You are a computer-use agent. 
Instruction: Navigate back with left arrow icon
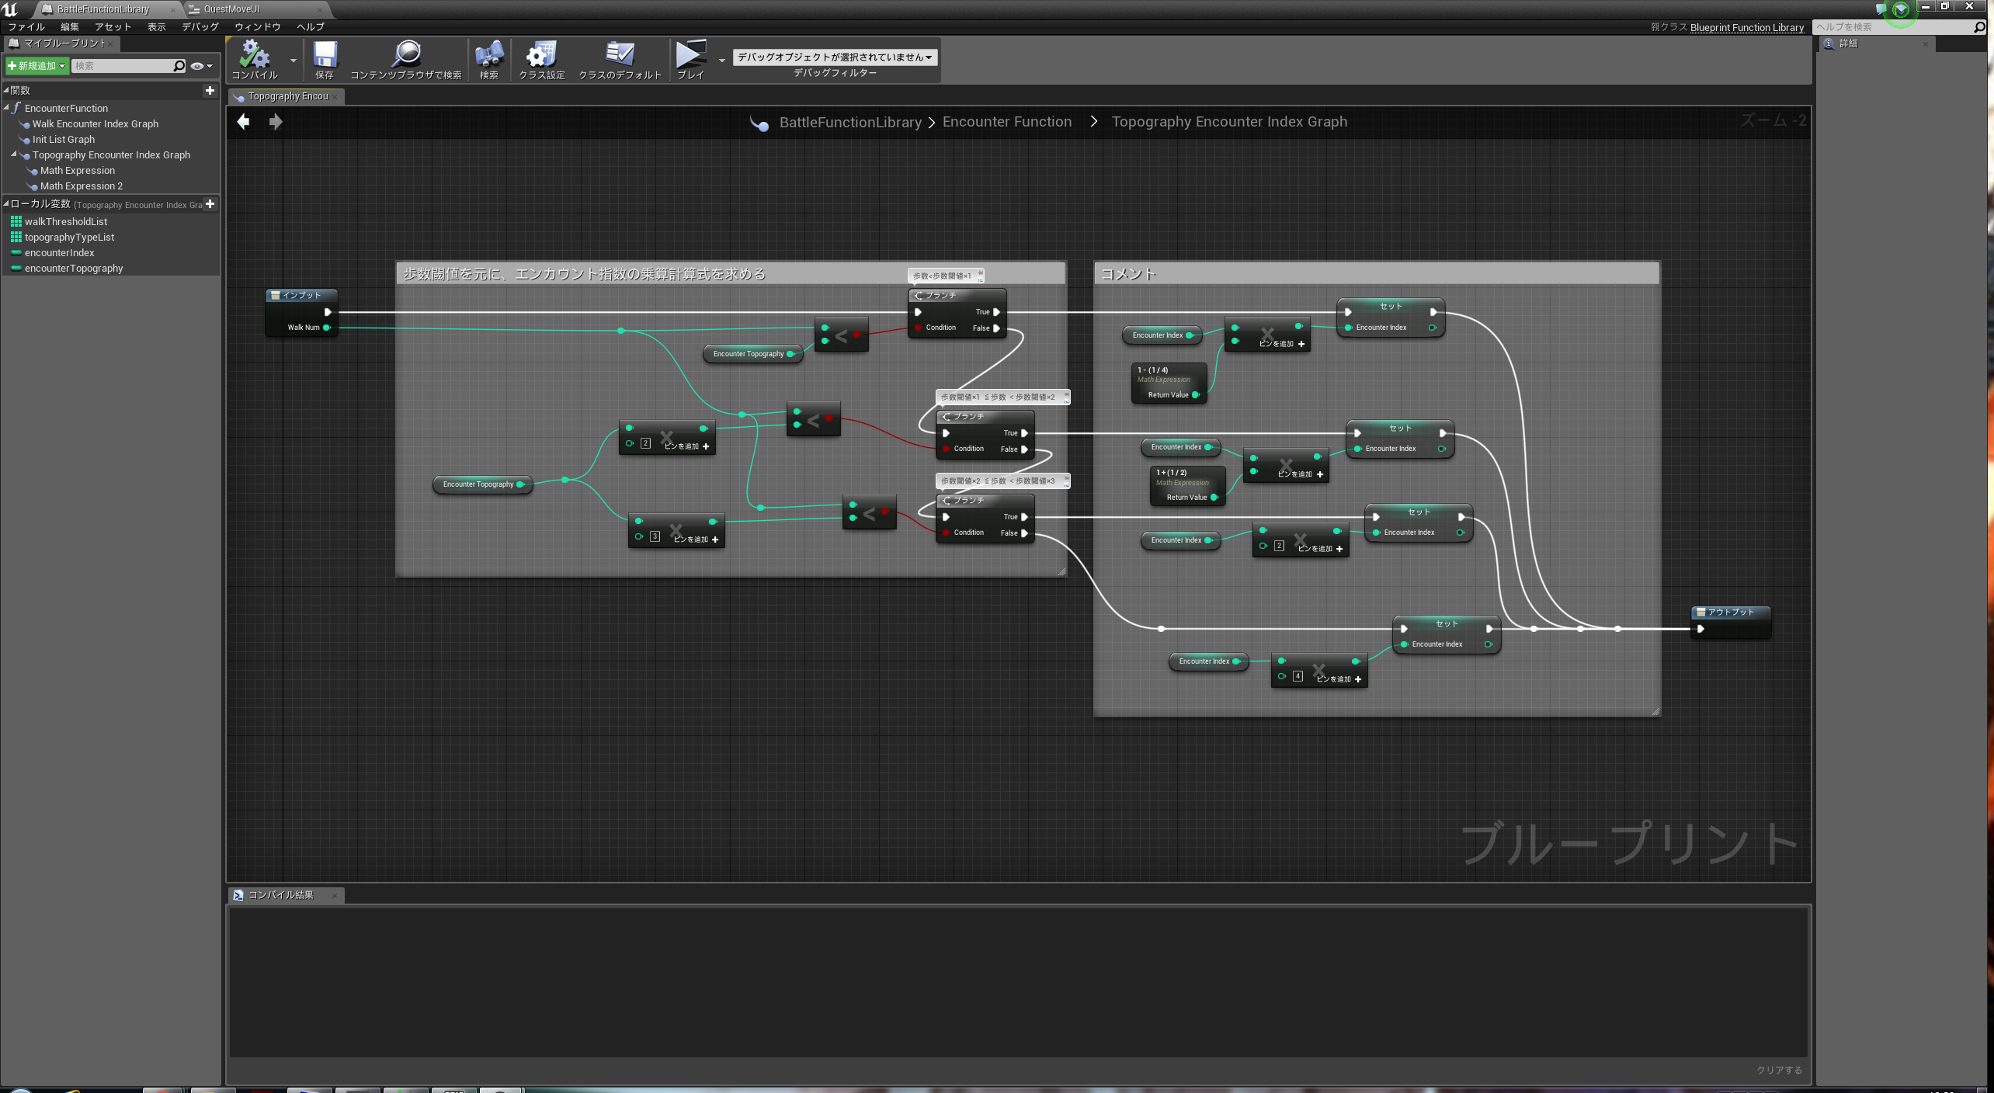point(244,122)
